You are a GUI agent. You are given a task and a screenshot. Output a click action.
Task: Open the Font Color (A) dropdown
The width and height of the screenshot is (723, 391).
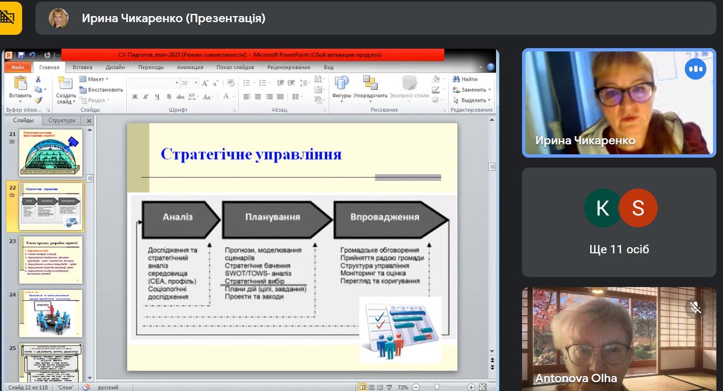227,97
